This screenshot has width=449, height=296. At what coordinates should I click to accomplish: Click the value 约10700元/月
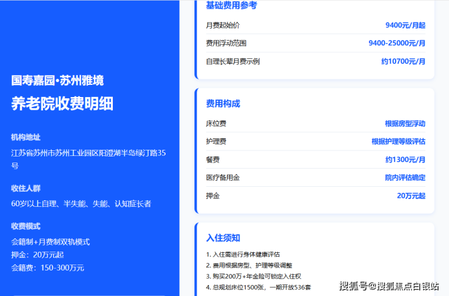point(403,61)
